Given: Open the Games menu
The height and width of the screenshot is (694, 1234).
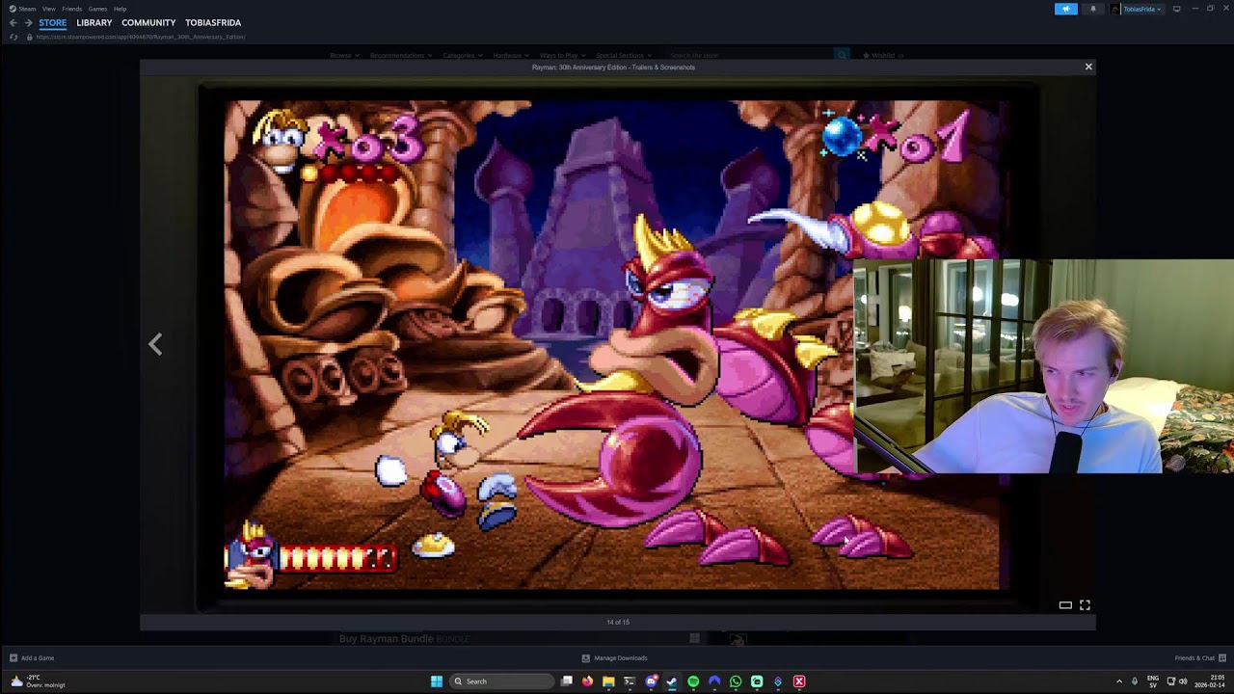Looking at the screenshot, I should 98,9.
